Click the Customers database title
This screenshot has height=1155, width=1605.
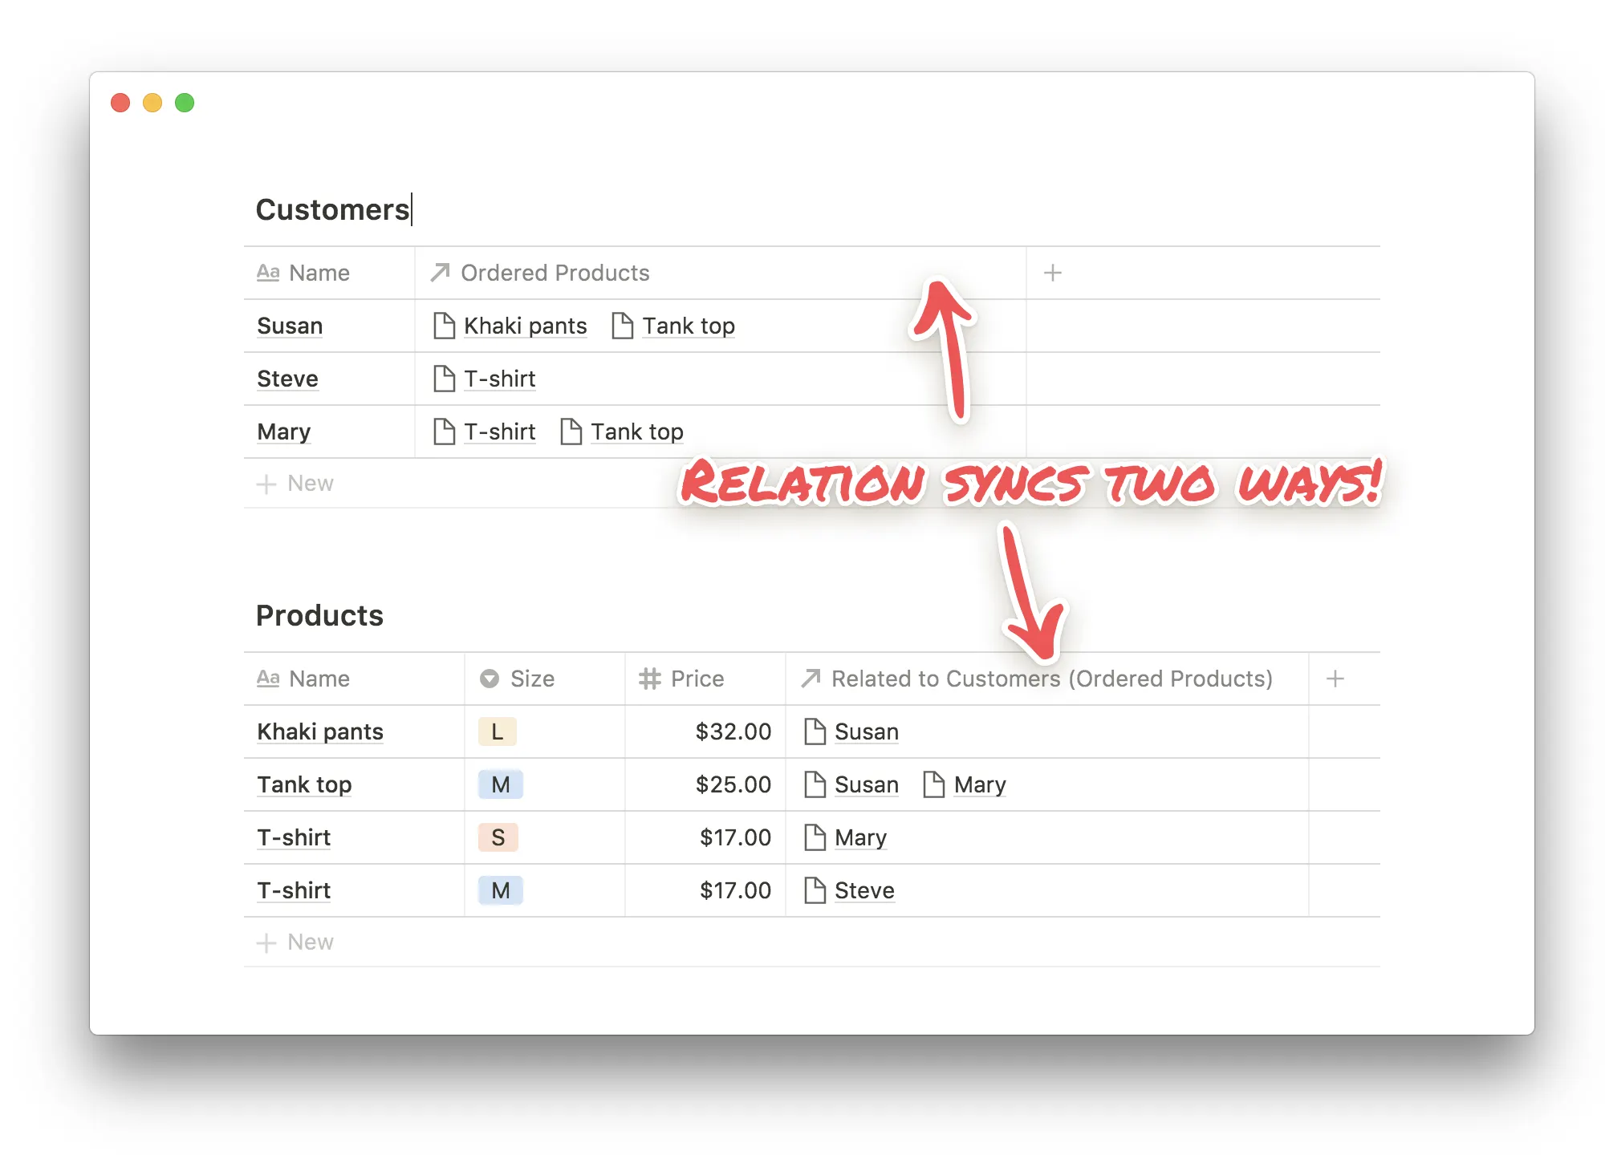click(x=332, y=210)
